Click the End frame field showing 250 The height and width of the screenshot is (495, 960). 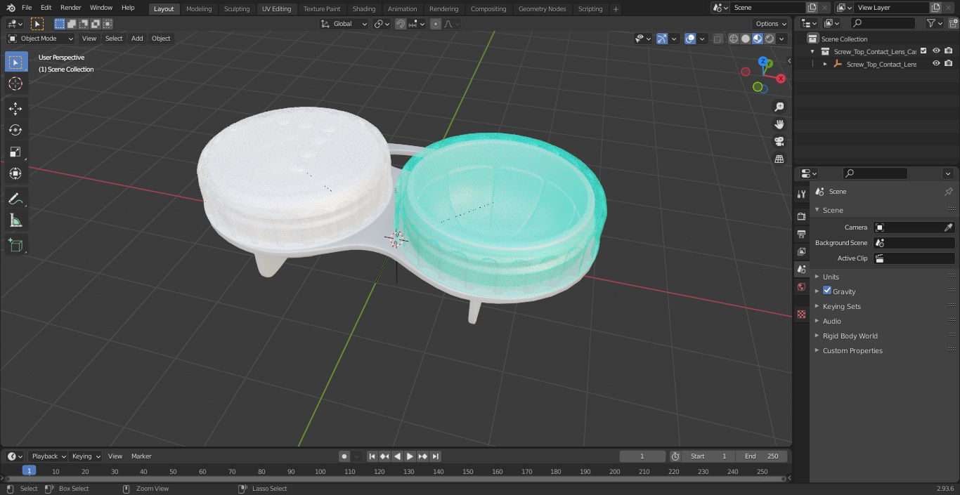tap(761, 456)
